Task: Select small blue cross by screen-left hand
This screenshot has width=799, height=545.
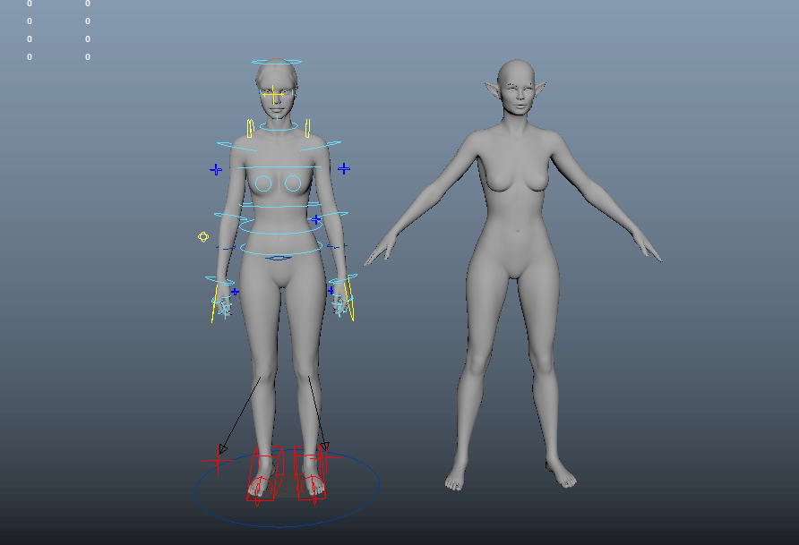Action: click(x=235, y=292)
